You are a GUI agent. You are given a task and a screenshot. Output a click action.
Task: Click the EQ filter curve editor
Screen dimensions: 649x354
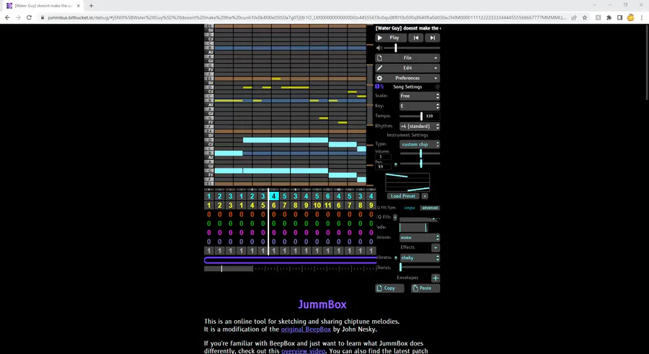point(419,218)
